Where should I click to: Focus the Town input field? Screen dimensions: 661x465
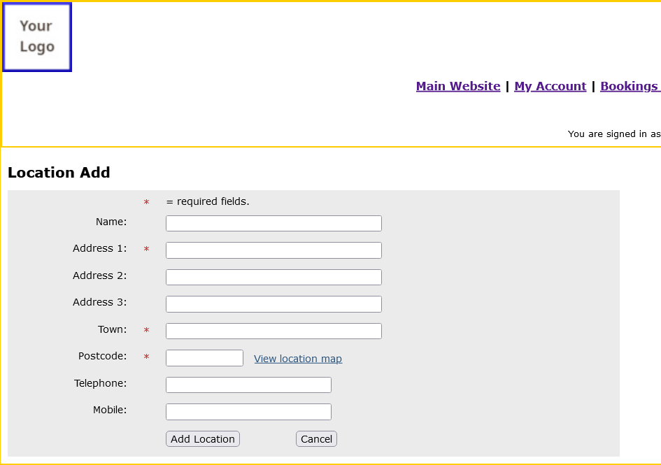[x=273, y=331]
